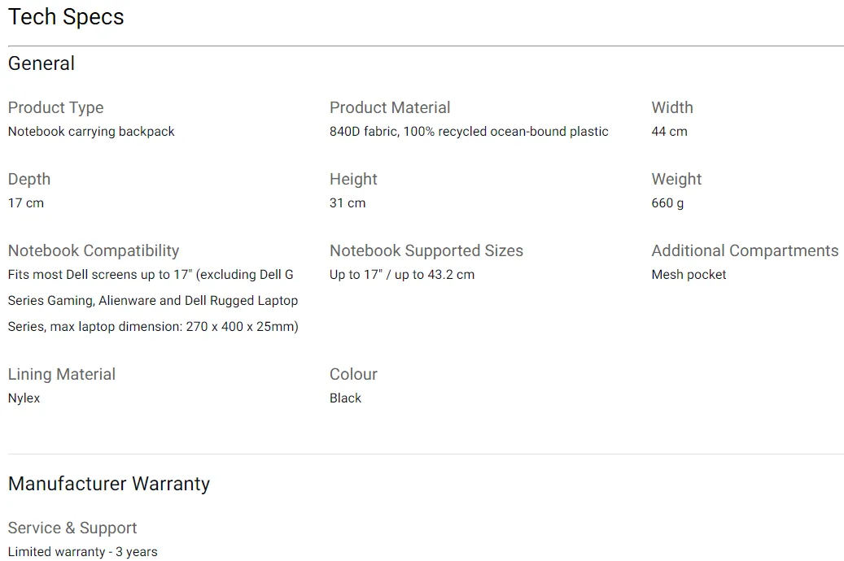This screenshot has height=561, width=844.
Task: Select the Up to 17" / 43.2 cm value
Action: coord(402,274)
